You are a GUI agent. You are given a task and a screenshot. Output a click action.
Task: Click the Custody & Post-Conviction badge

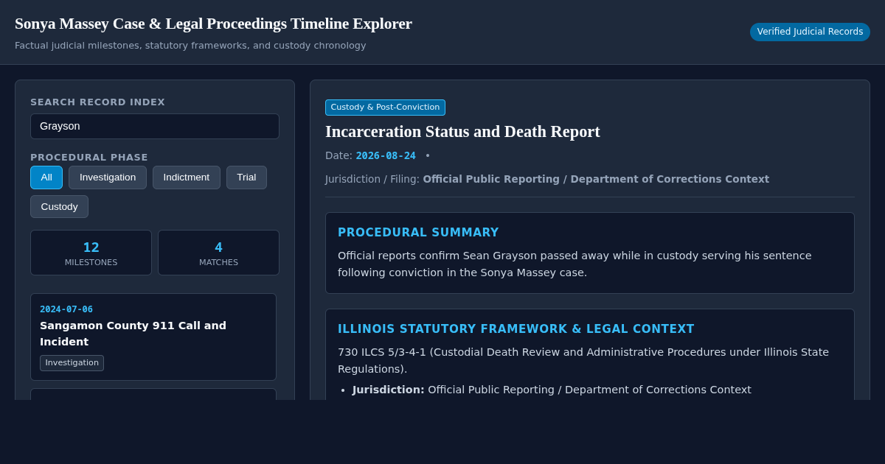pyautogui.click(x=385, y=108)
